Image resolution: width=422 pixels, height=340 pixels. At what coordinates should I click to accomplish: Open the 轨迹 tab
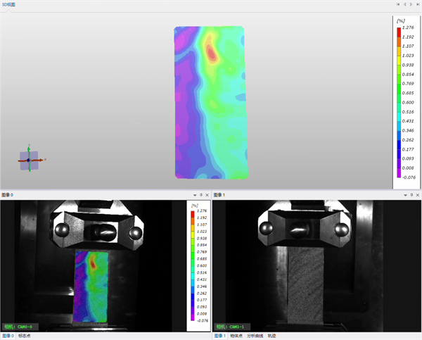pos(271,336)
